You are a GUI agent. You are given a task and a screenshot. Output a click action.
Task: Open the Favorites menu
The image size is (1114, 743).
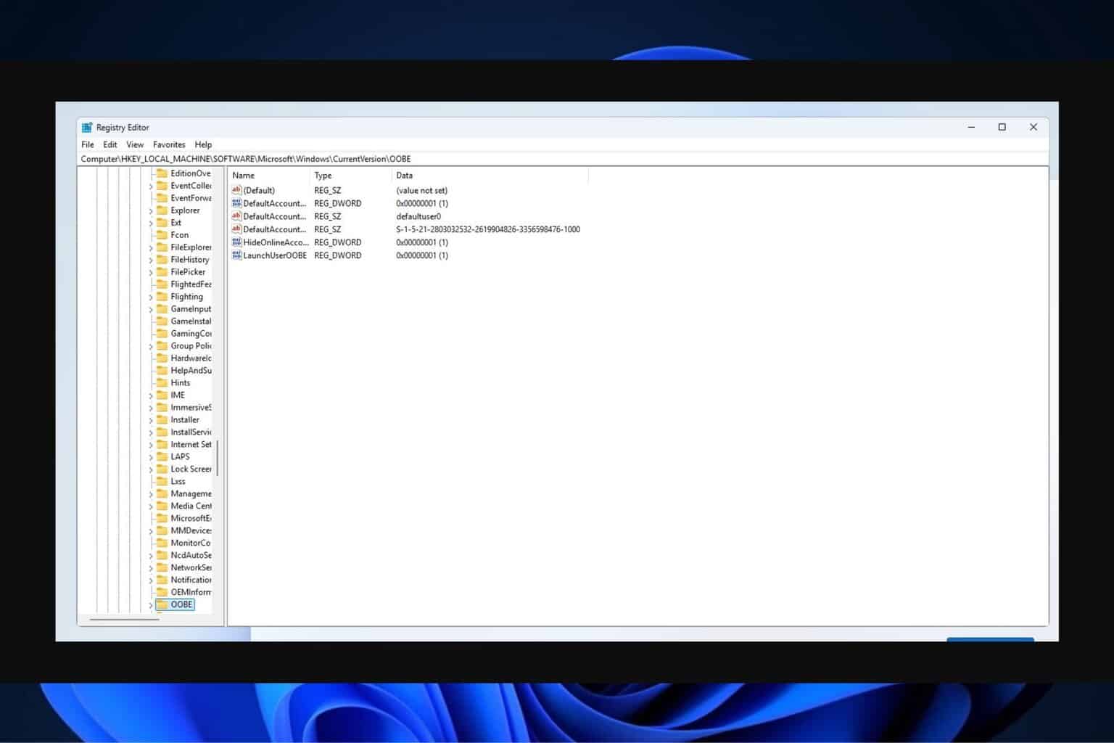click(169, 144)
